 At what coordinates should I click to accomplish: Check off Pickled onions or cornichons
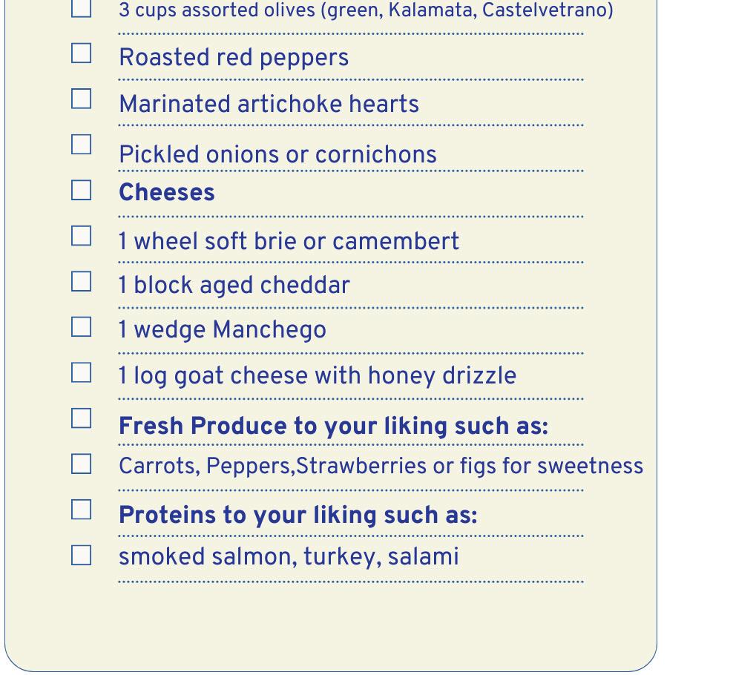82,145
